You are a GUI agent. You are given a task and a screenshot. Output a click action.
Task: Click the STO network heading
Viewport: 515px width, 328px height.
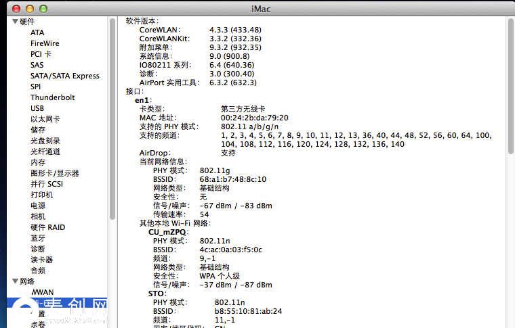[157, 294]
